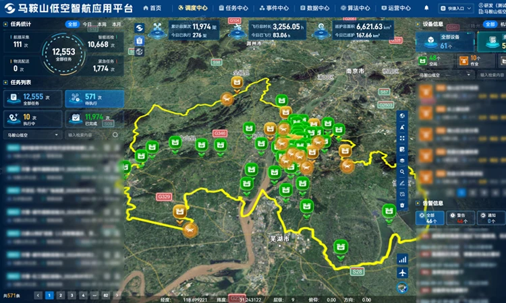Switch 任务统计 to 本周

point(102,24)
